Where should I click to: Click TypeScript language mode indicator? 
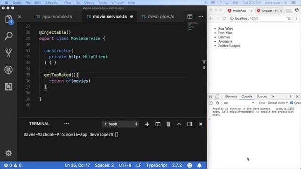click(157, 165)
